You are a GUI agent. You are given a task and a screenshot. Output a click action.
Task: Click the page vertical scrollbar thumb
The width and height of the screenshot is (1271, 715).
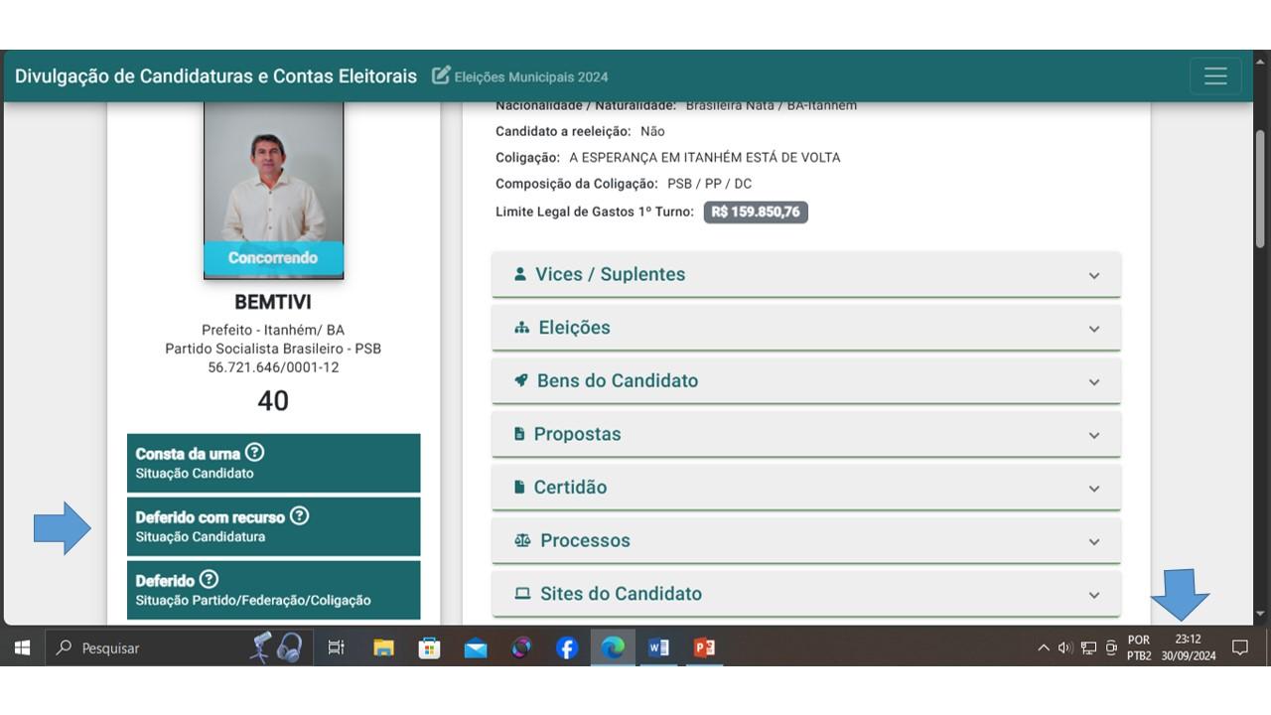pyautogui.click(x=1261, y=189)
